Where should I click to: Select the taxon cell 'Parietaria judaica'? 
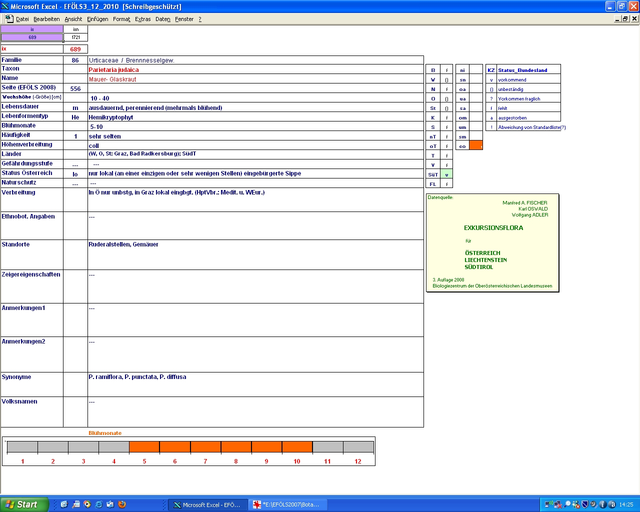coord(255,69)
